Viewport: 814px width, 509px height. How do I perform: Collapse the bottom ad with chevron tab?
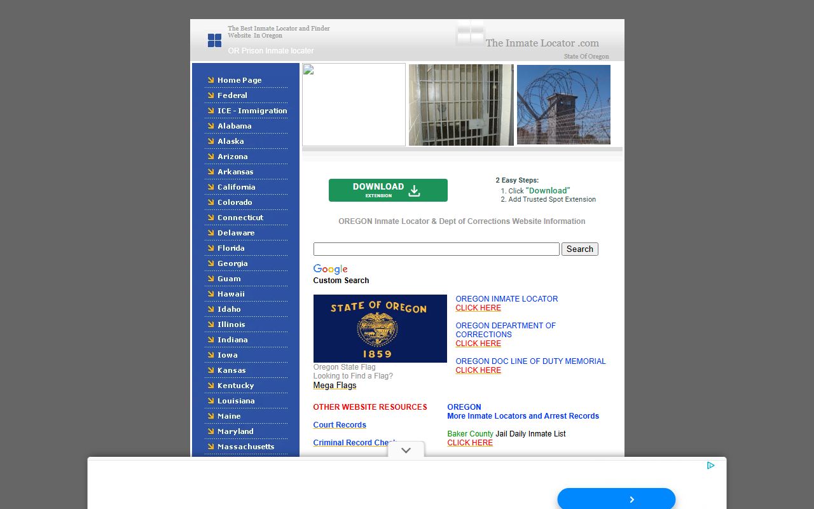(x=406, y=450)
